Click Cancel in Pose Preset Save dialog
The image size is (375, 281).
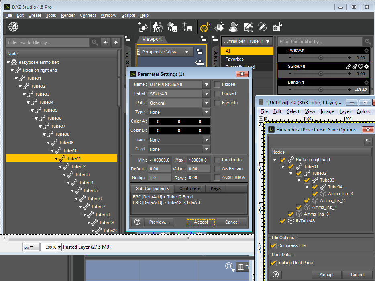(358, 275)
